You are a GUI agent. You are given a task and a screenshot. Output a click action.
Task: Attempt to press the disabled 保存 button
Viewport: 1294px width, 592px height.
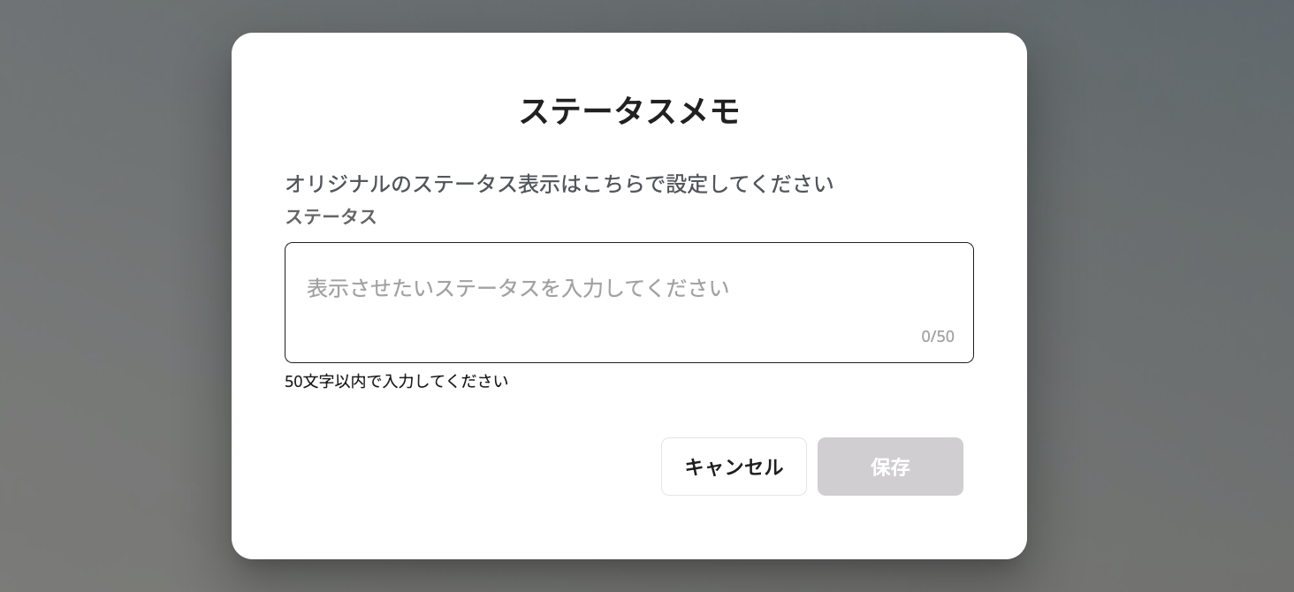tap(890, 467)
